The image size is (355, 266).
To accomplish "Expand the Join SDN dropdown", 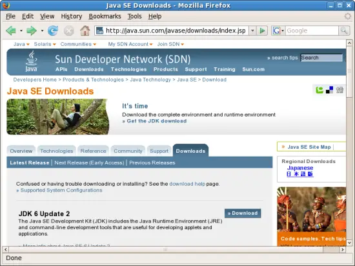I will [182, 45].
